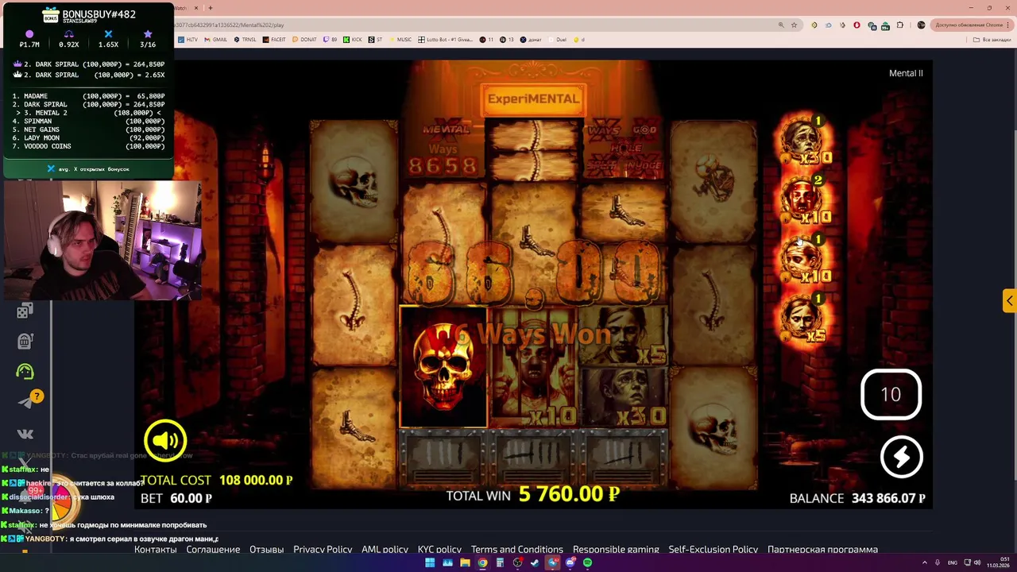Open the Отзывы footer link
The image size is (1017, 572).
[x=266, y=549]
